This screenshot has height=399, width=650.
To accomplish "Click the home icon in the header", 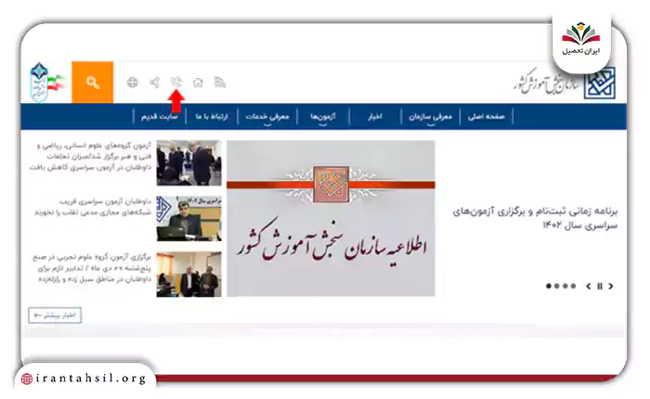I will tap(198, 83).
